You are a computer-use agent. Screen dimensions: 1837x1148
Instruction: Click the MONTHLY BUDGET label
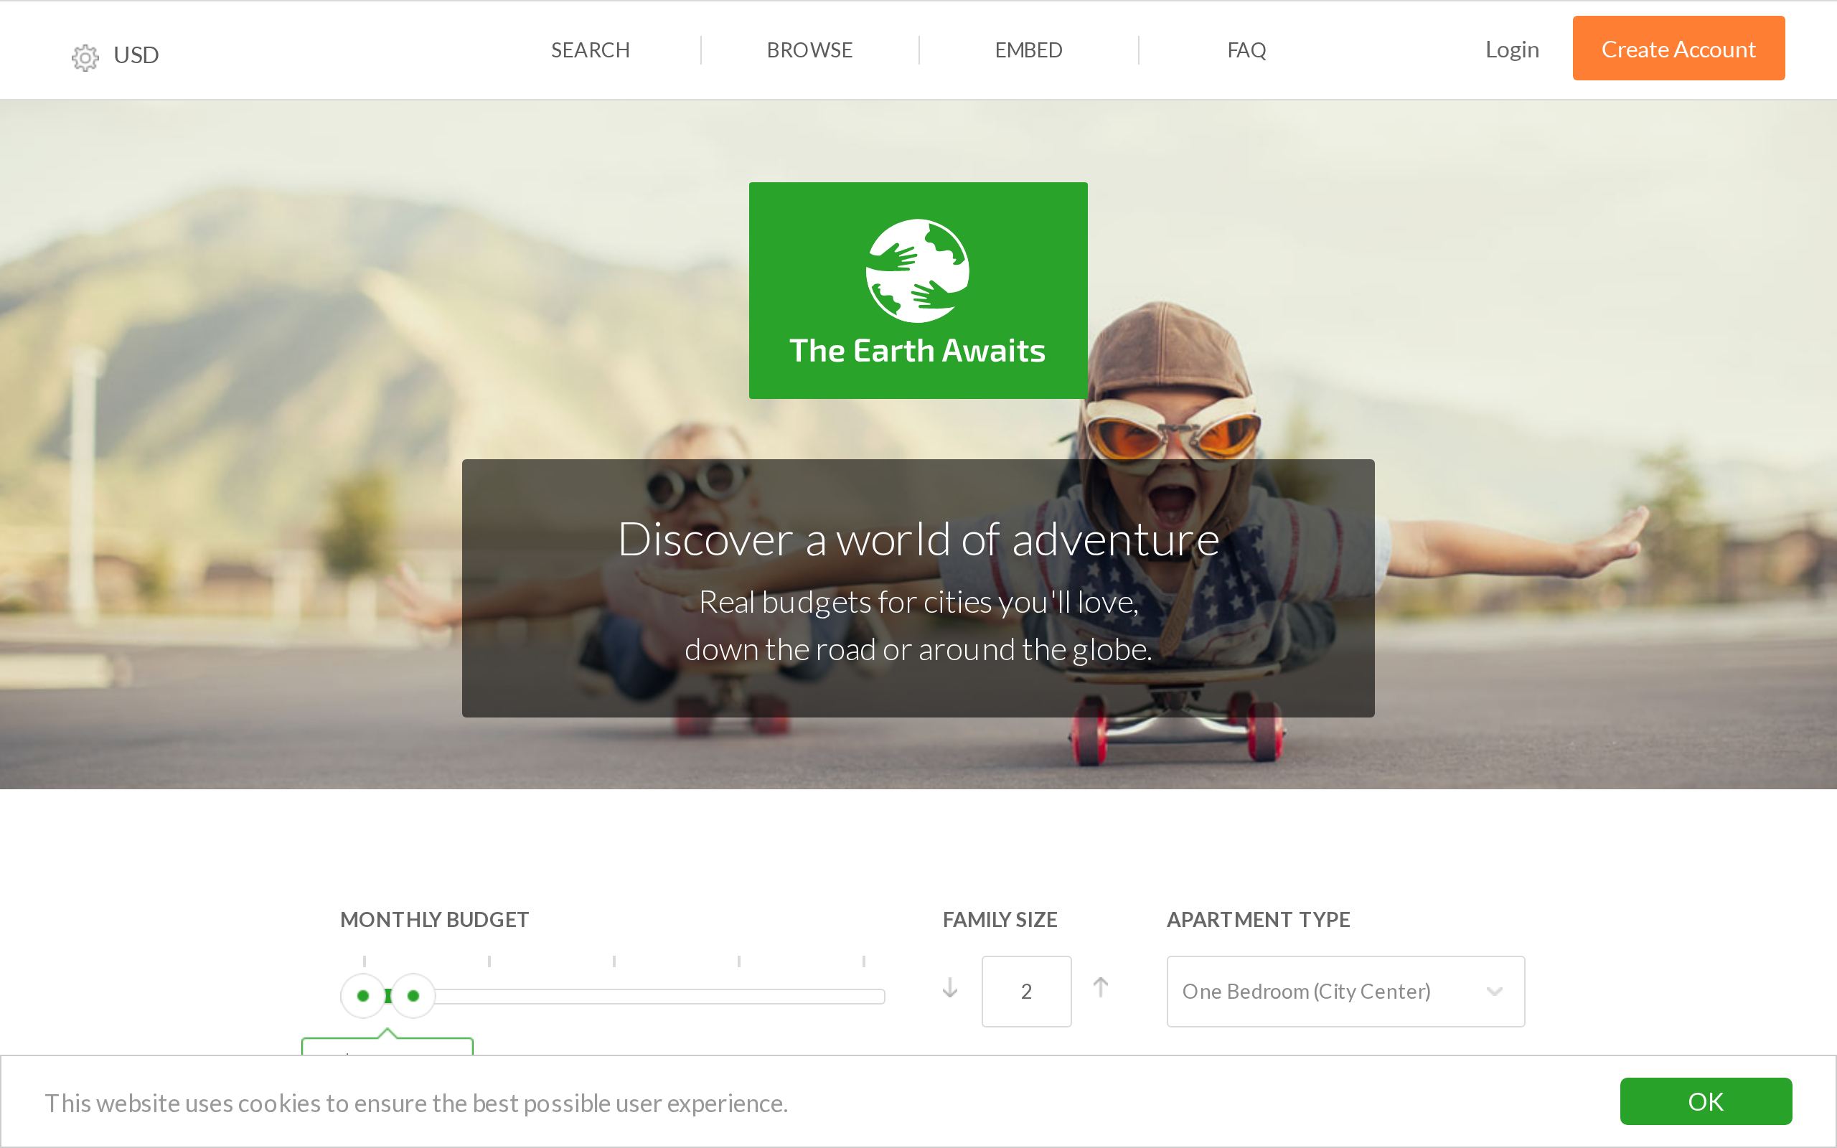pyautogui.click(x=434, y=919)
